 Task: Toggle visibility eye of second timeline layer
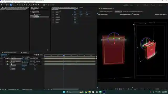coord(1,61)
